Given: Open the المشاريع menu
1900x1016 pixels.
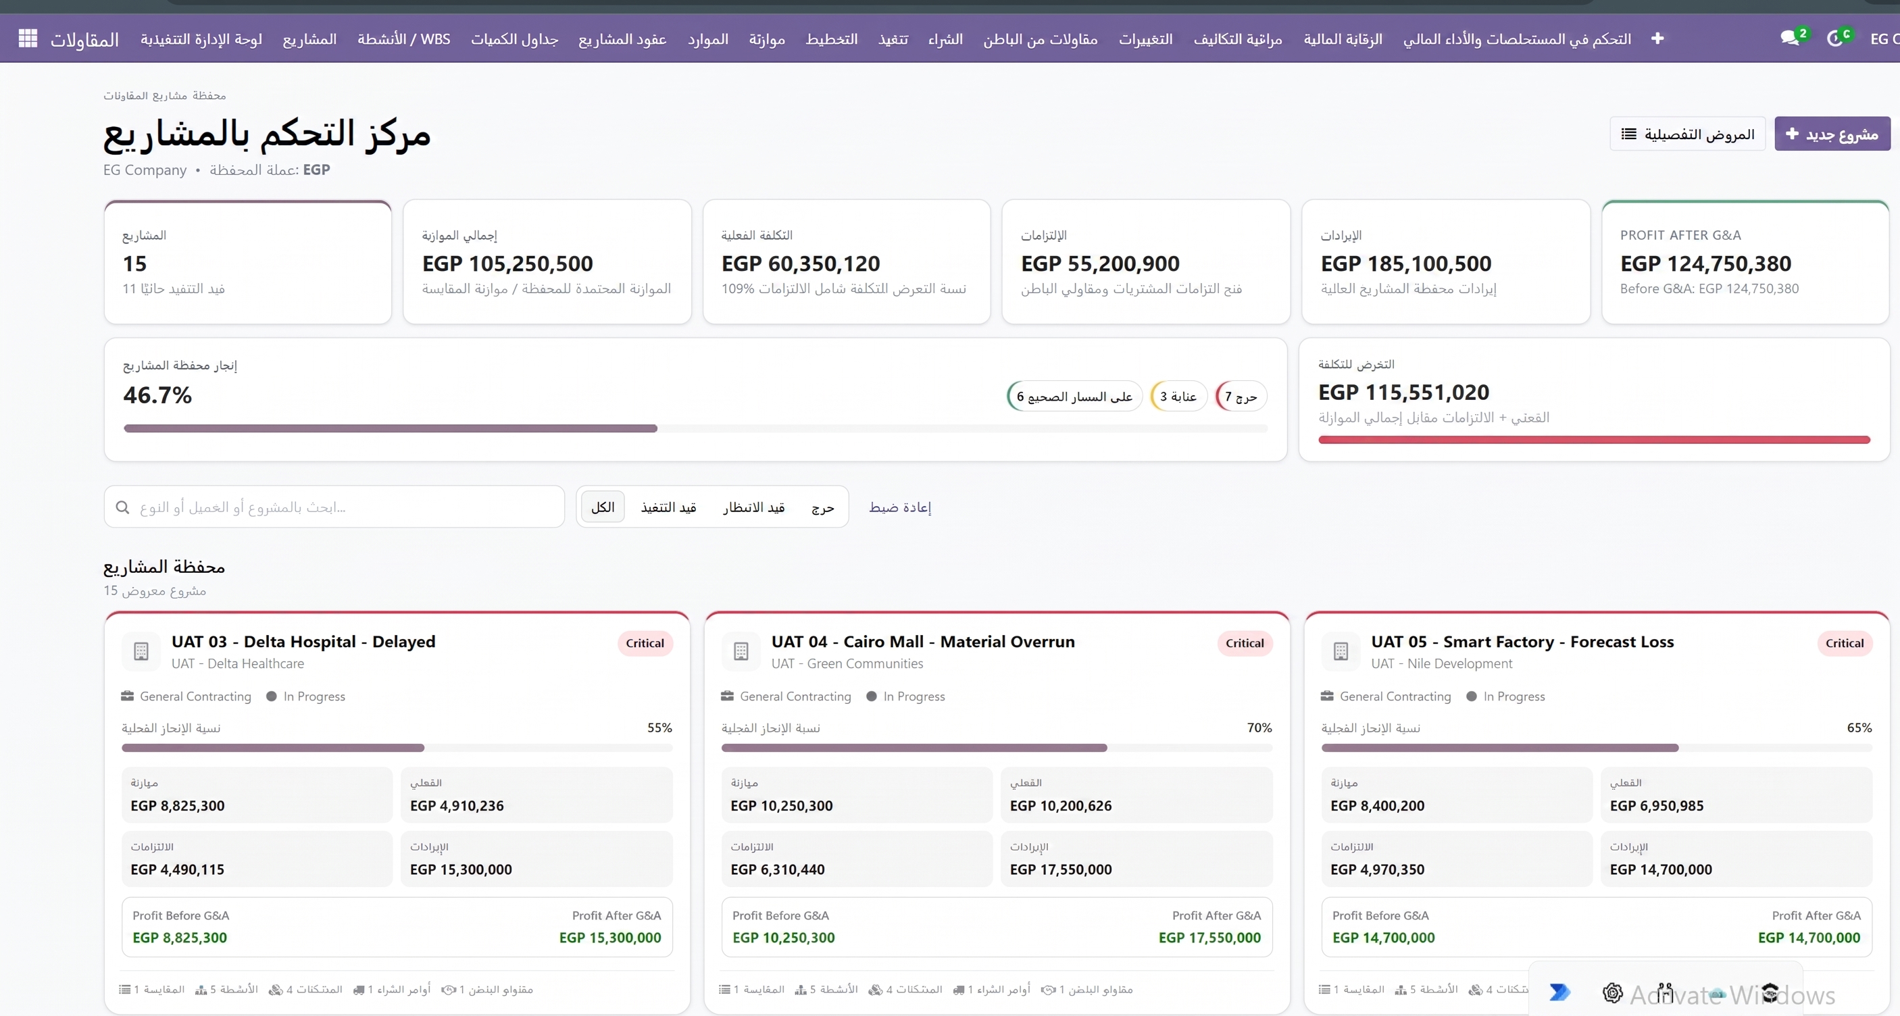Looking at the screenshot, I should (309, 39).
